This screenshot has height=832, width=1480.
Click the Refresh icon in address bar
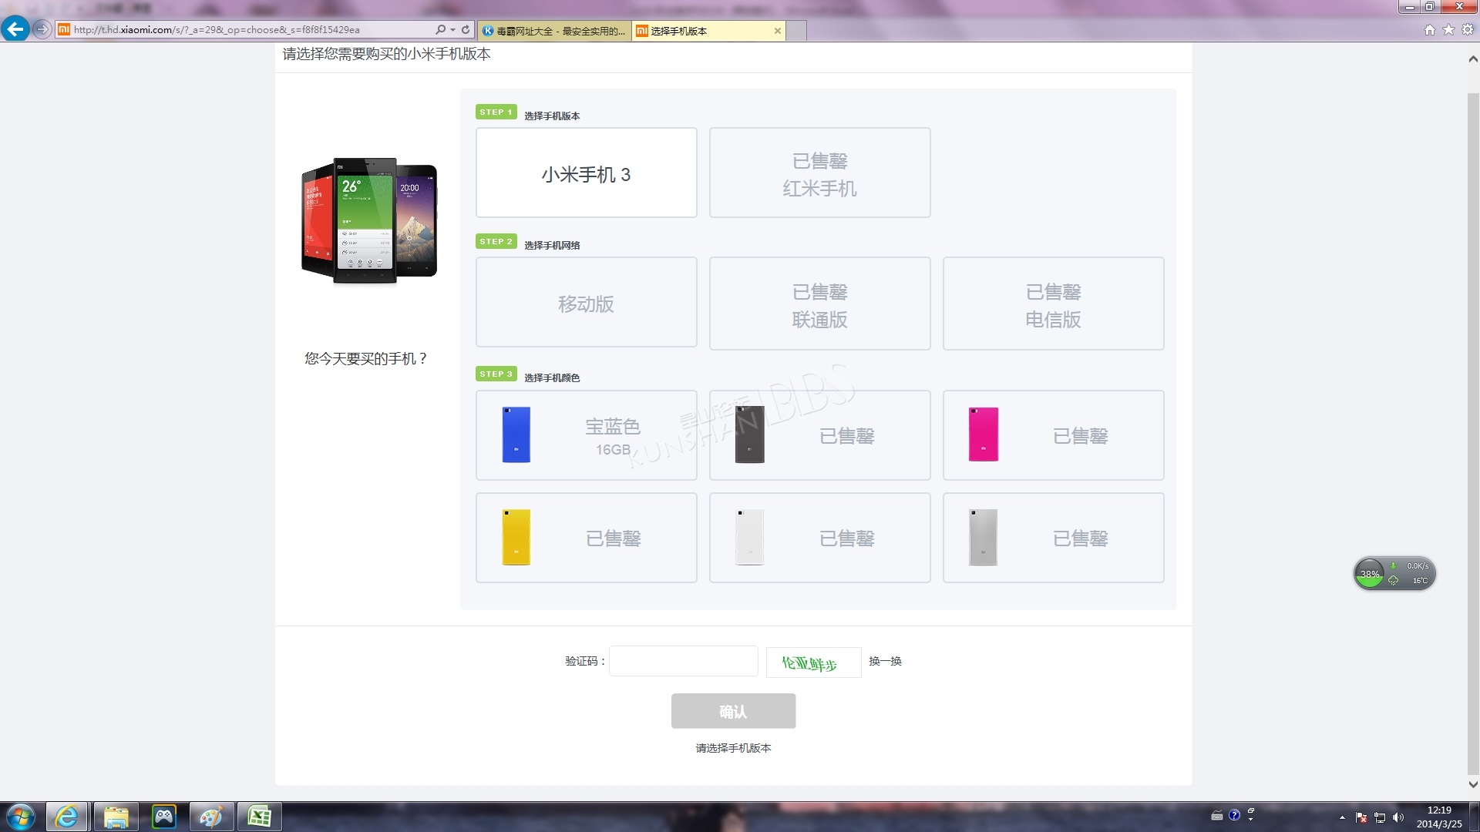point(466,29)
